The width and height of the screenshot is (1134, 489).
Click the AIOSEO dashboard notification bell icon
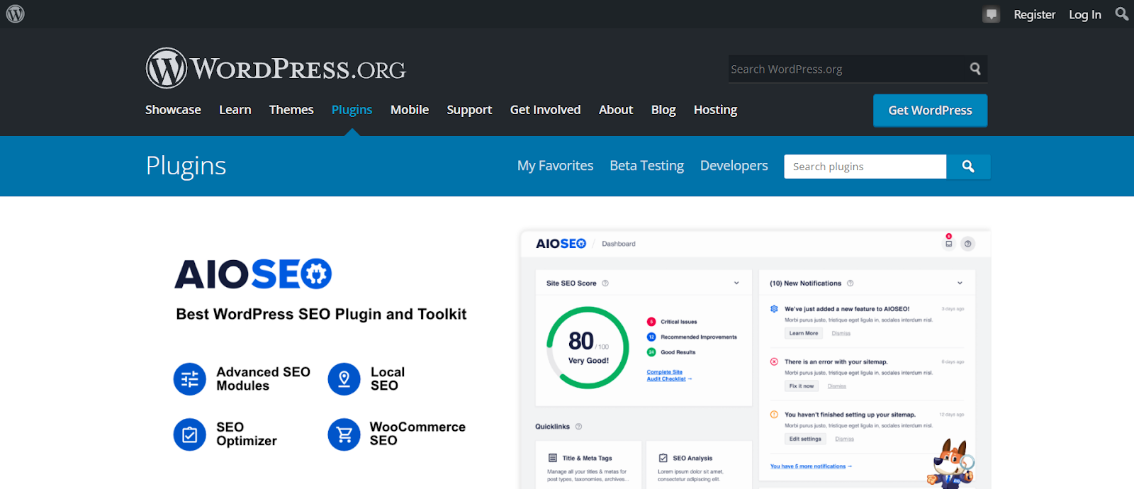tap(948, 242)
